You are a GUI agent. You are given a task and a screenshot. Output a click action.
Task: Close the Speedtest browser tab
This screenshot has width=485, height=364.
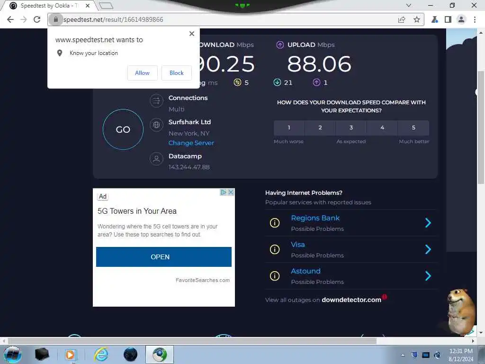pos(88,6)
